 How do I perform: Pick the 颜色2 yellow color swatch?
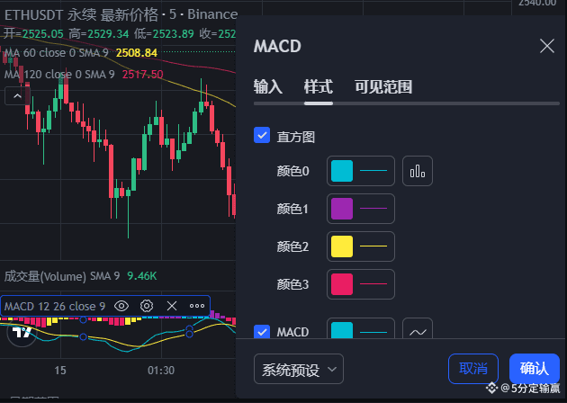tap(342, 246)
